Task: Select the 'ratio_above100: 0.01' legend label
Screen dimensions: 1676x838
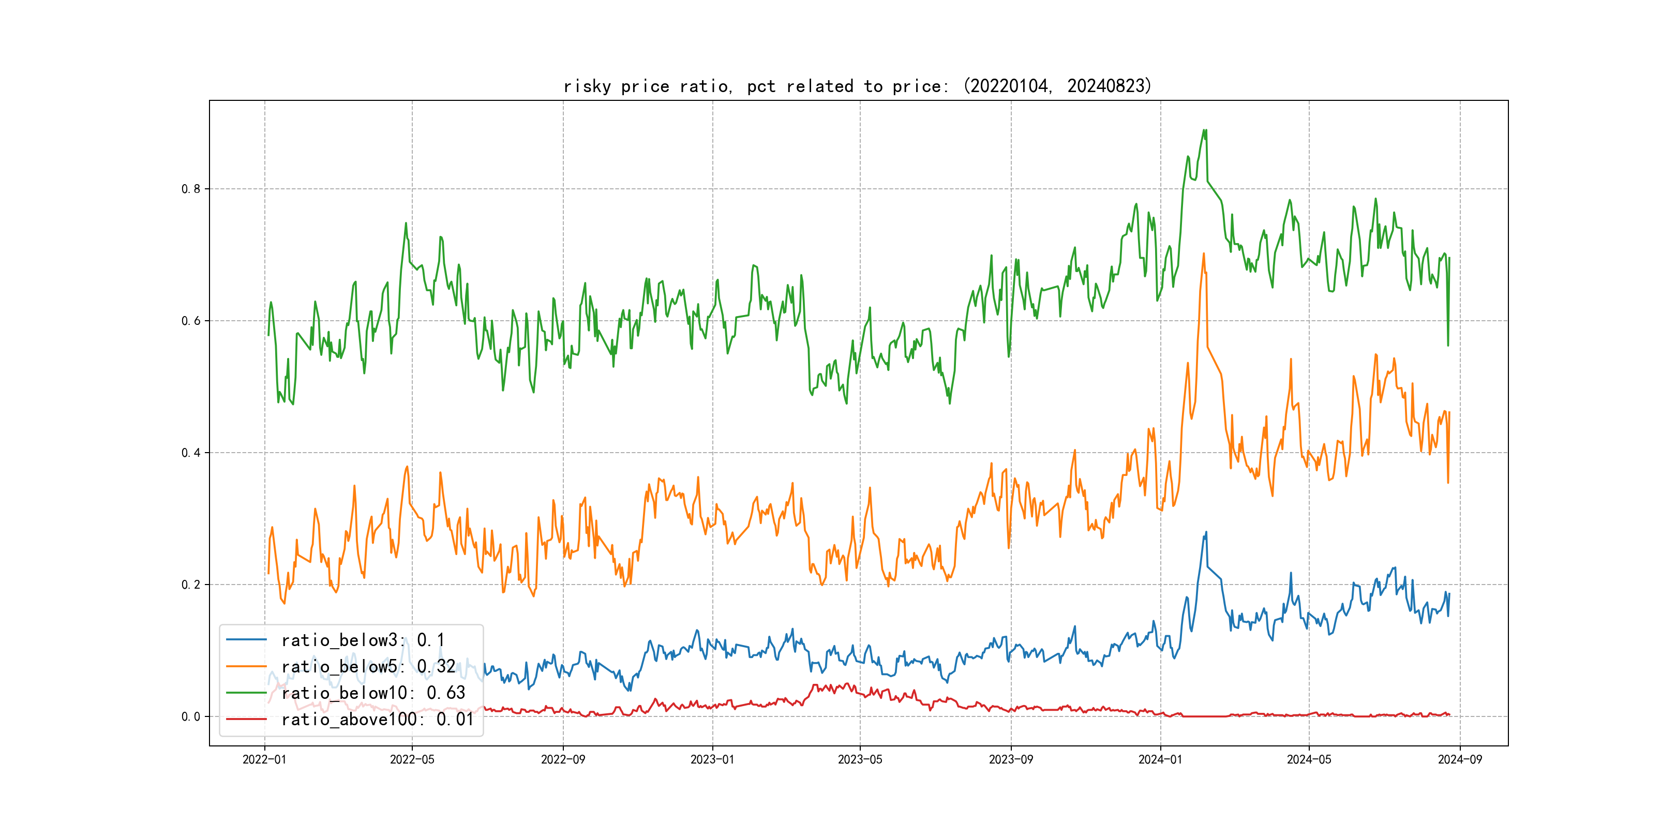Action: point(378,720)
